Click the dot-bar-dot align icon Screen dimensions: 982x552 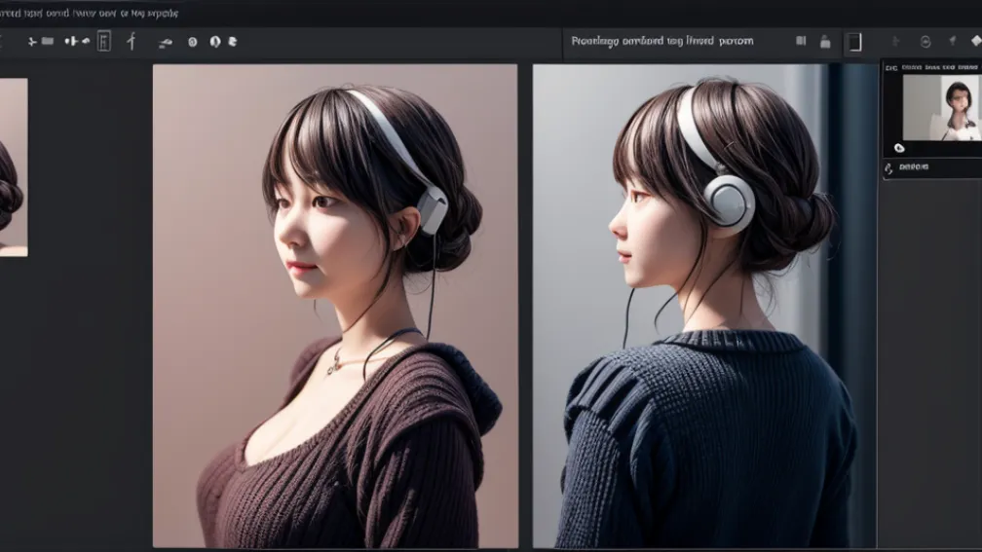[72, 41]
